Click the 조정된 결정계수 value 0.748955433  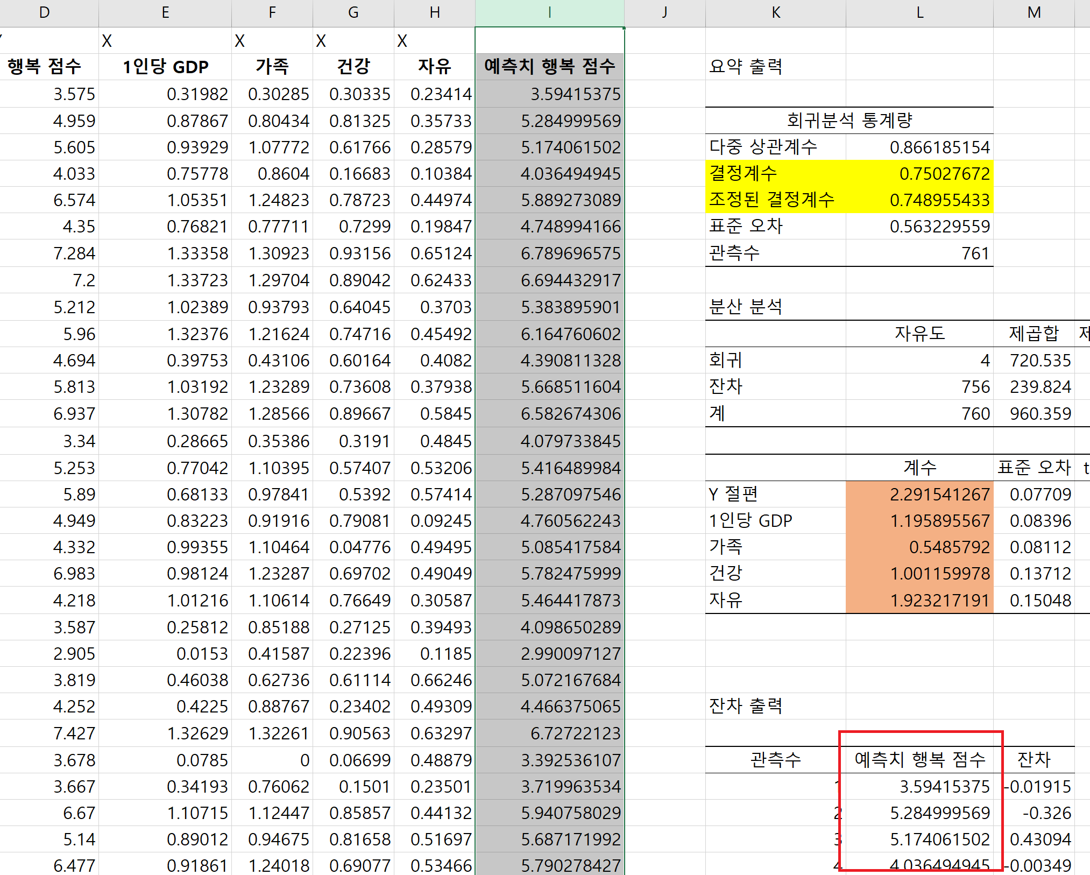919,200
